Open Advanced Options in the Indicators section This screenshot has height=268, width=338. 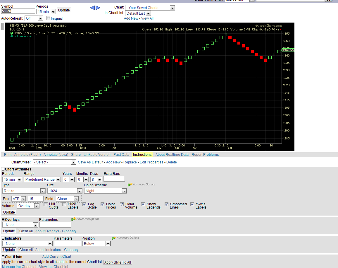pyautogui.click(x=125, y=238)
